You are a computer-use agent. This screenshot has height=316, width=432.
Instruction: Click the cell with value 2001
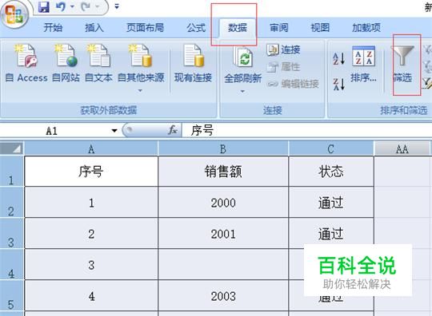pyautogui.click(x=223, y=233)
